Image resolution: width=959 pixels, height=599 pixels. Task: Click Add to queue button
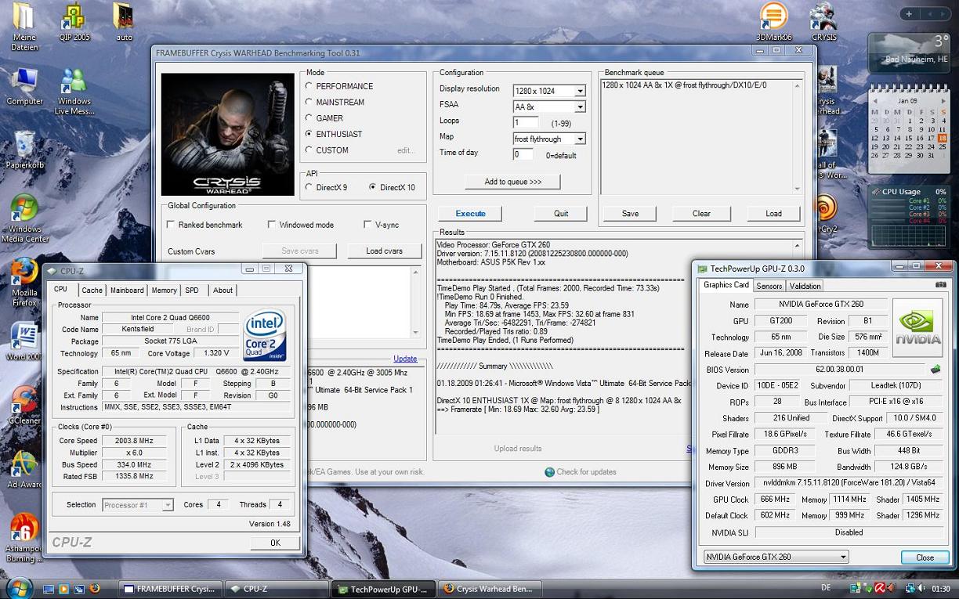click(512, 182)
